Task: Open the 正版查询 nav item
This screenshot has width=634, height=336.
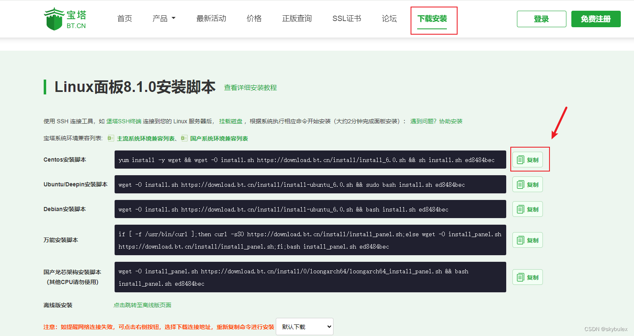Action: click(x=297, y=19)
